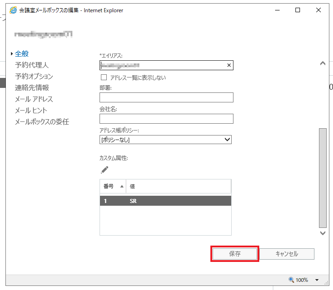The height and width of the screenshot is (290, 333).
Task: Open the 予約オプション section
Action: [x=34, y=77]
